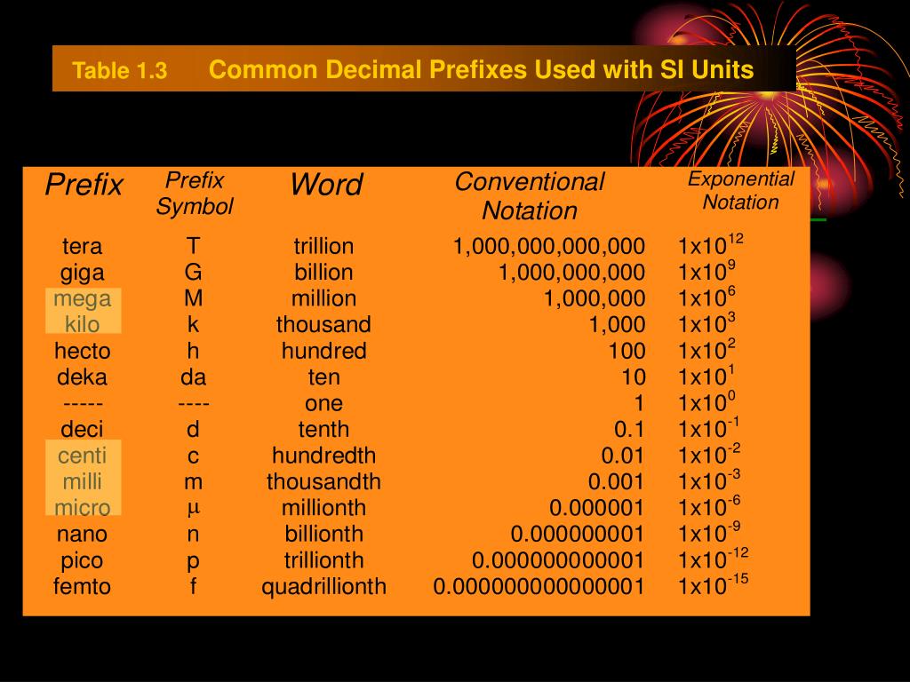Select the 'Prefix' column header
Image resolution: width=910 pixels, height=682 pixels.
(84, 185)
